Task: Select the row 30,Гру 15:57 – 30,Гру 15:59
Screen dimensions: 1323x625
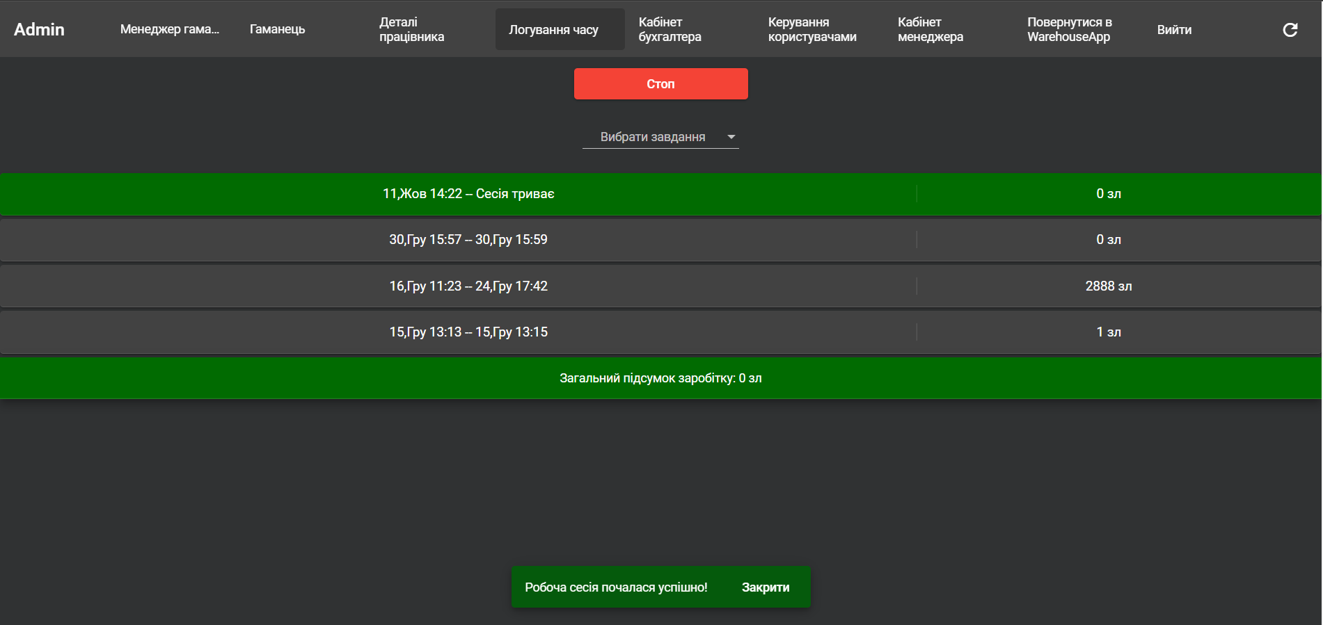Action: pos(660,240)
